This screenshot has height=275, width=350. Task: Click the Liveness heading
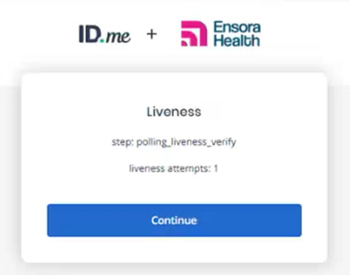pyautogui.click(x=174, y=112)
